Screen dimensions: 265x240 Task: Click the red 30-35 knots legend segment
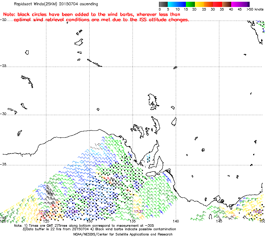click(218, 4)
